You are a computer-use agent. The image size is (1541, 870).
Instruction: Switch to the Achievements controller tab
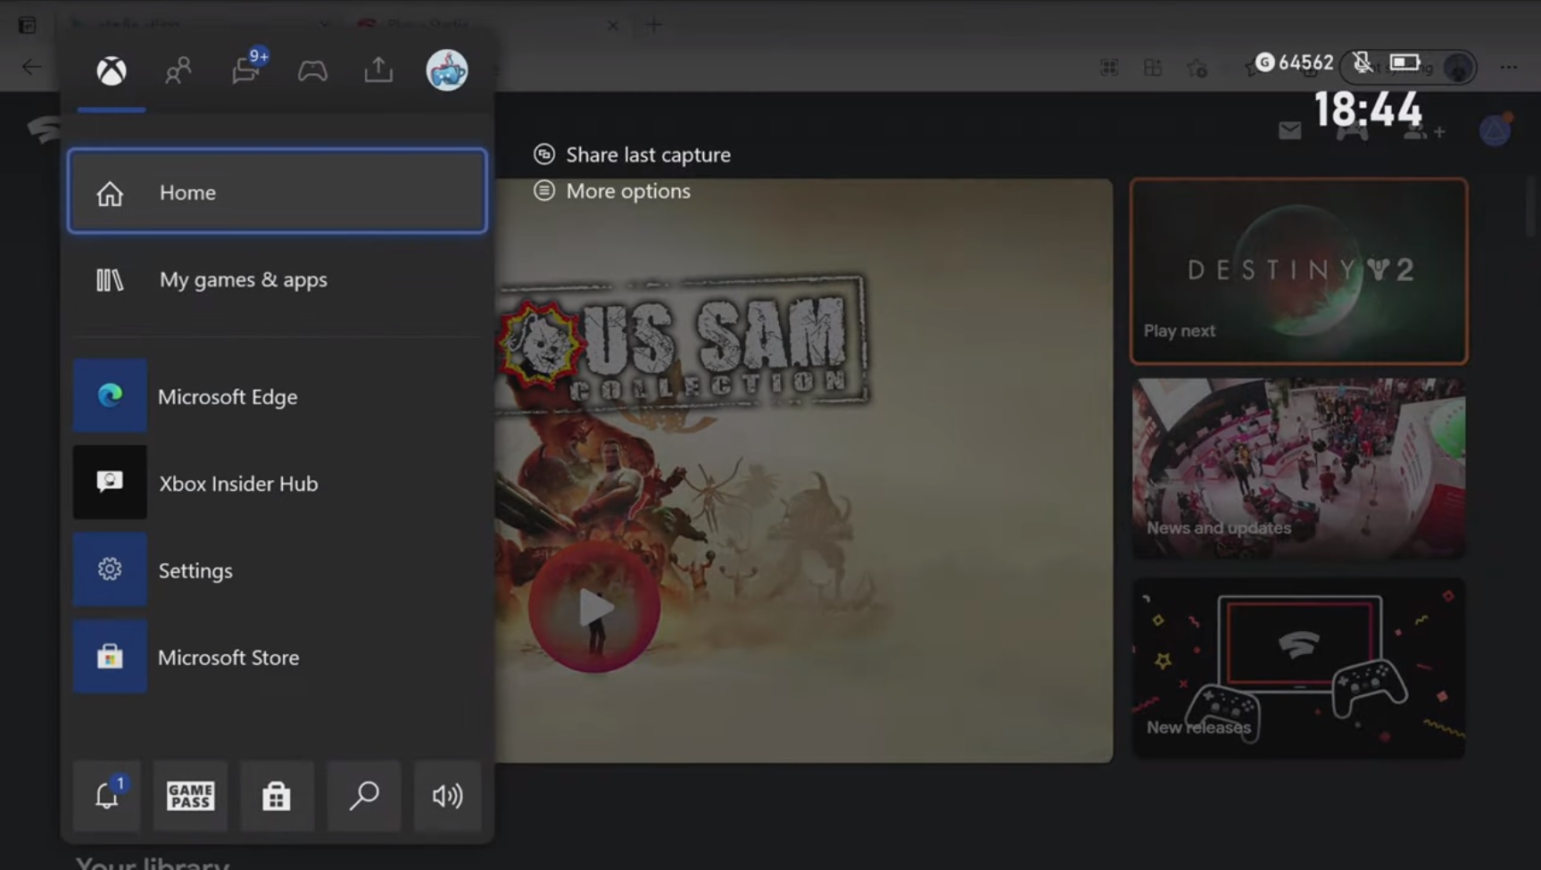312,70
